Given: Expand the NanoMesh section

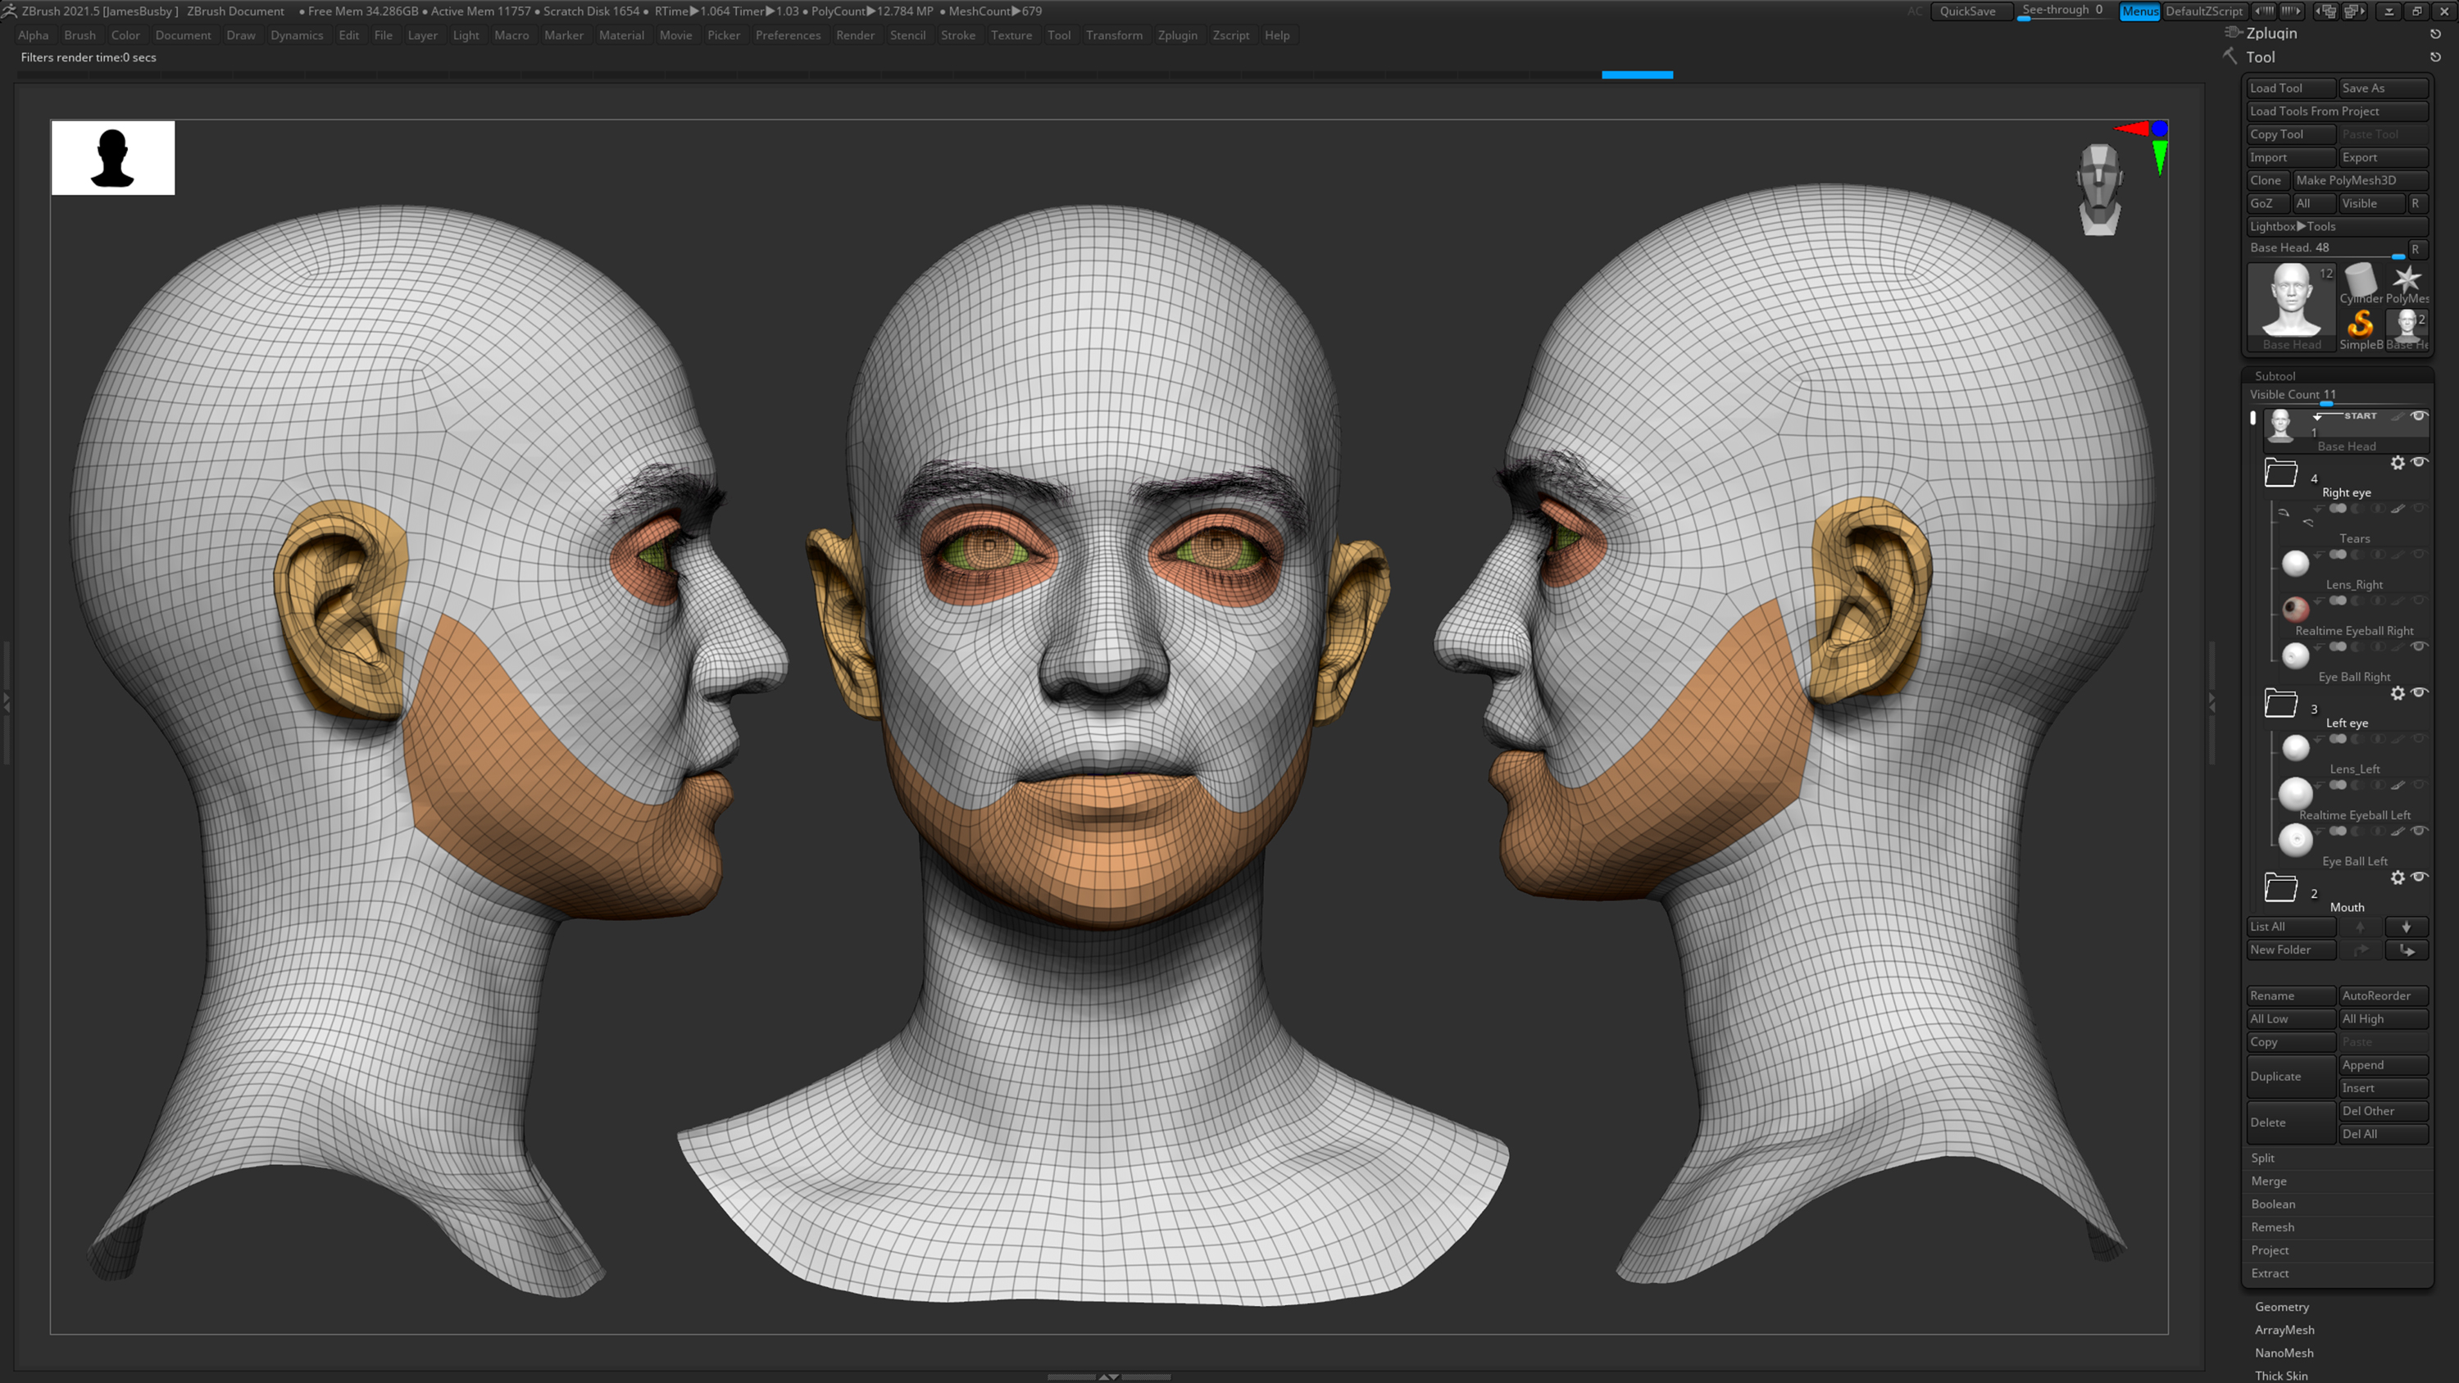Looking at the screenshot, I should (2284, 1352).
